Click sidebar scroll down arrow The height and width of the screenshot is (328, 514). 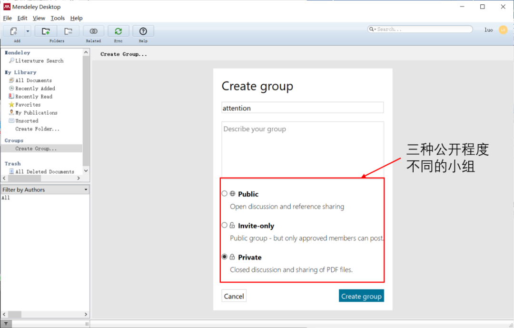coord(86,170)
